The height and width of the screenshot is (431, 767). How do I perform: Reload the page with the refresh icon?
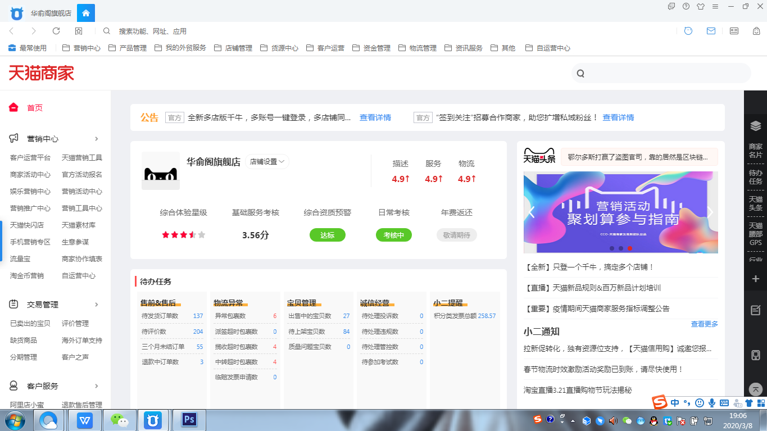56,31
